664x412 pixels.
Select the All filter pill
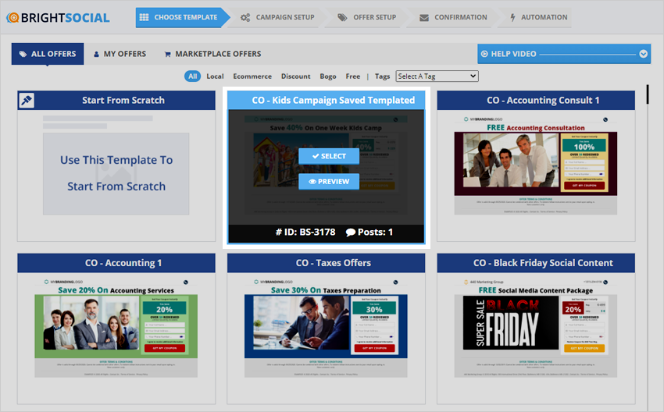point(192,76)
